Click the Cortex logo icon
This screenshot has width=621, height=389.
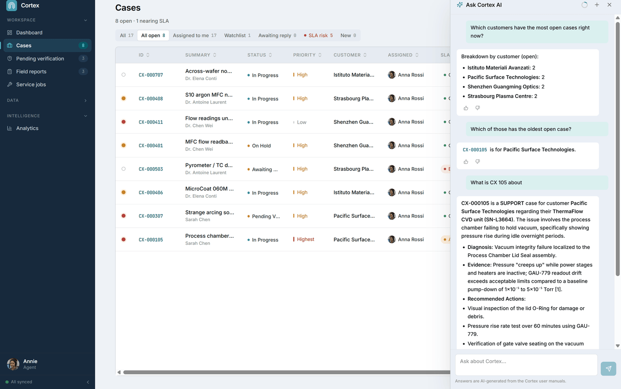click(12, 5)
